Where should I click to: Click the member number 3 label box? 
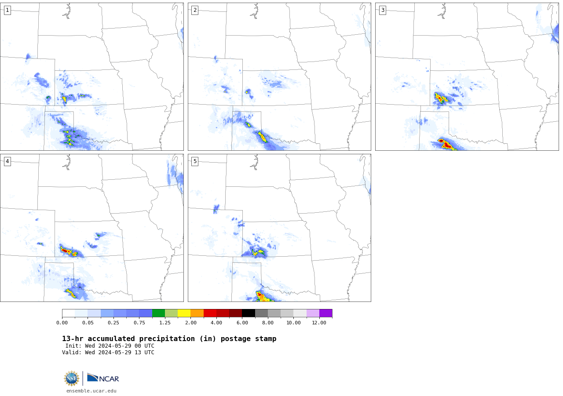tap(382, 10)
